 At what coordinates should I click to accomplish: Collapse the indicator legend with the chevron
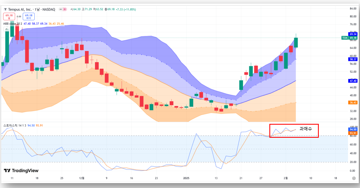pos(6,29)
